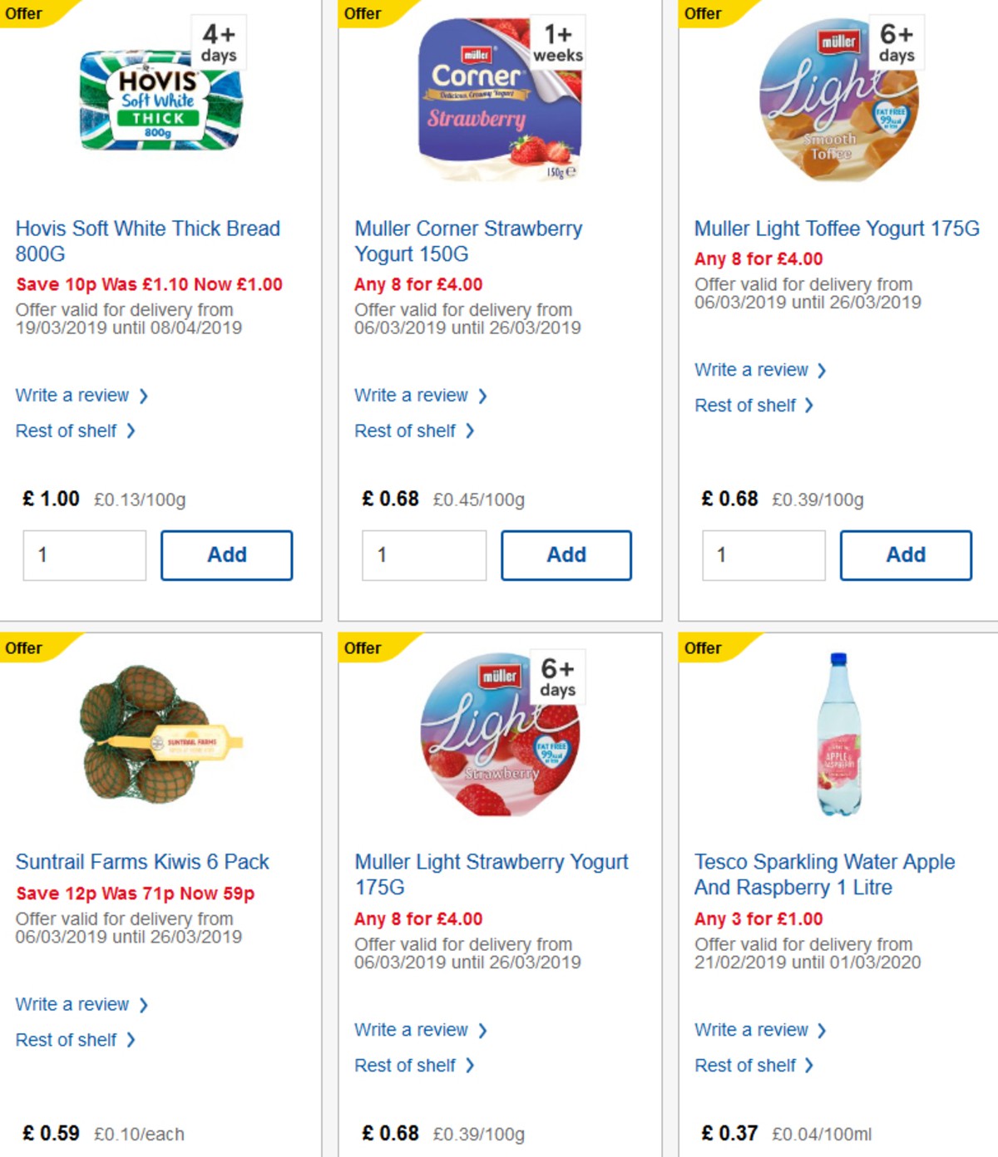View rest of shelf for Muller Corner yogurt
Screen dimensions: 998x1157
(x=408, y=431)
